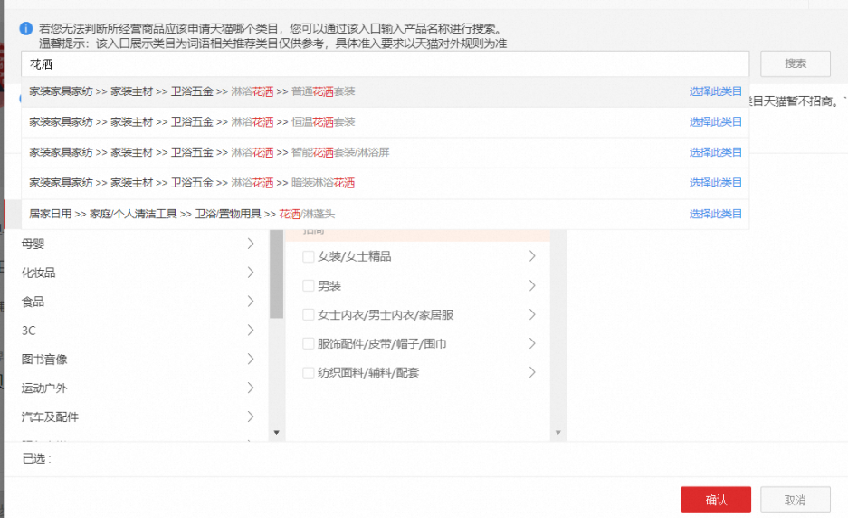Viewport: 848px width, 518px height.
Task: Enable the 服饰配件/皮带/帽子/围巾 checkbox
Action: (309, 344)
